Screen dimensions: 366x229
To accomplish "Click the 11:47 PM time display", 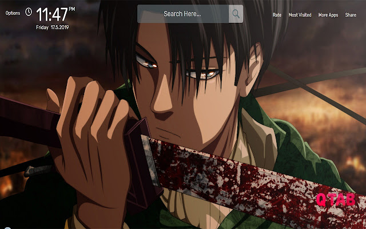I will click(55, 14).
